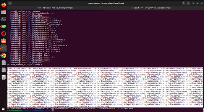Close the build_haysell-pos_flatpak tab
Viewport: 204px width, 112px height.
197,8
